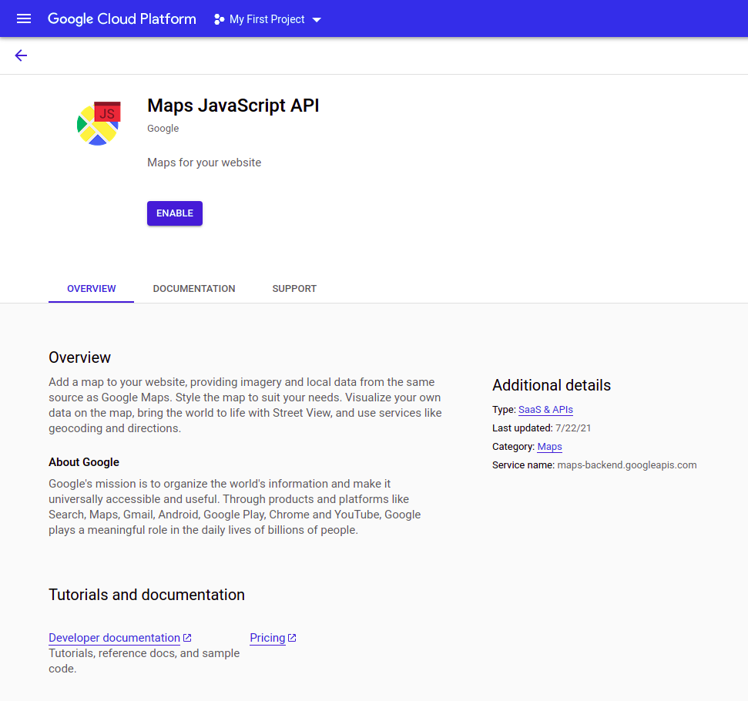
Task: Click external link icon beside Pricing
Action: [x=292, y=638]
